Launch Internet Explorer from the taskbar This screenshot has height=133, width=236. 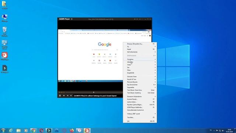(11, 130)
